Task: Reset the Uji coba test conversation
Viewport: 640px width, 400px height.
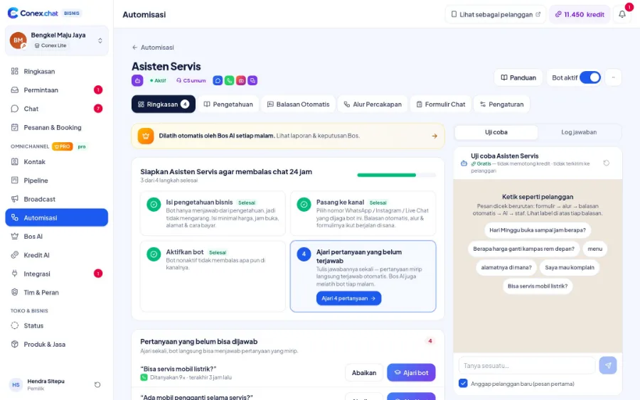Action: pos(607,163)
